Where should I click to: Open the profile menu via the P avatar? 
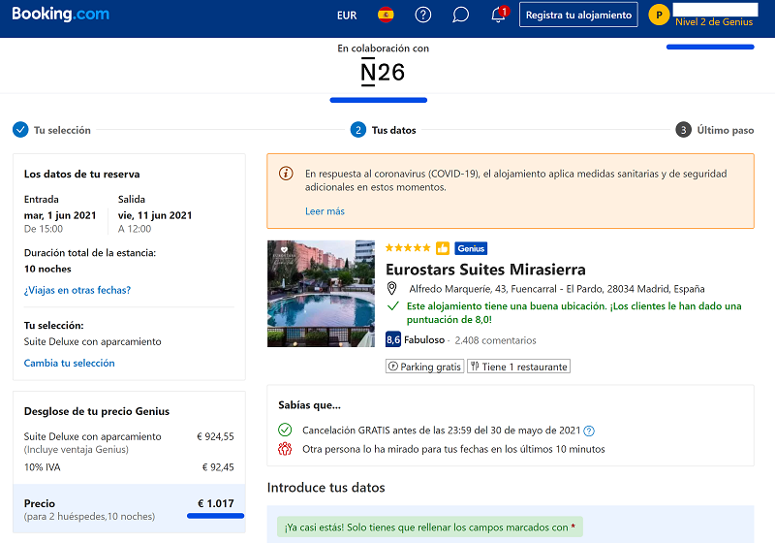[659, 15]
